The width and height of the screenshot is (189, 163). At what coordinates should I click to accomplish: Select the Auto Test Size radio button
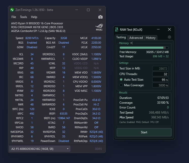pyautogui.click(x=121, y=80)
